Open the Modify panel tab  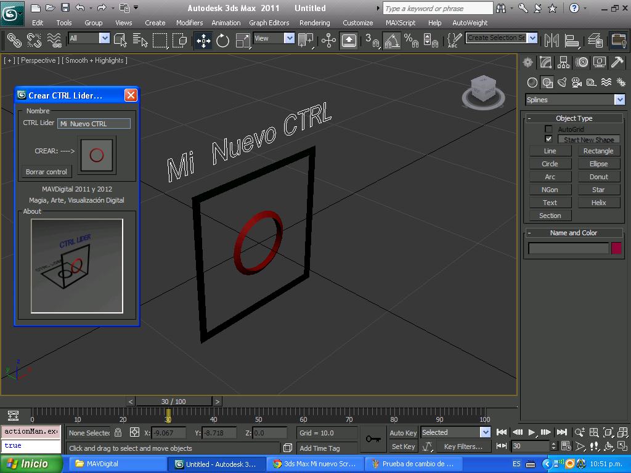click(546, 62)
